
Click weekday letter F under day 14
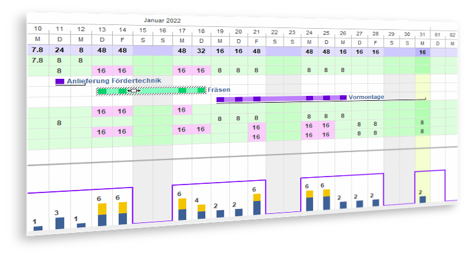(x=123, y=40)
